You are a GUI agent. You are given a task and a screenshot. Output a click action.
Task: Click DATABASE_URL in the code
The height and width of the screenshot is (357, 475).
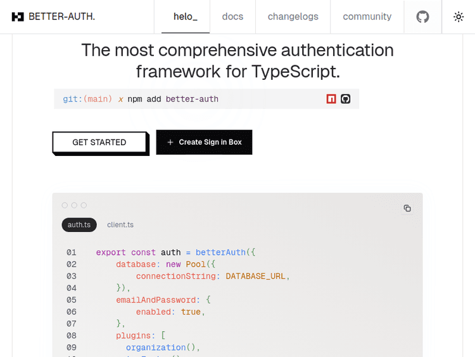[x=255, y=276]
